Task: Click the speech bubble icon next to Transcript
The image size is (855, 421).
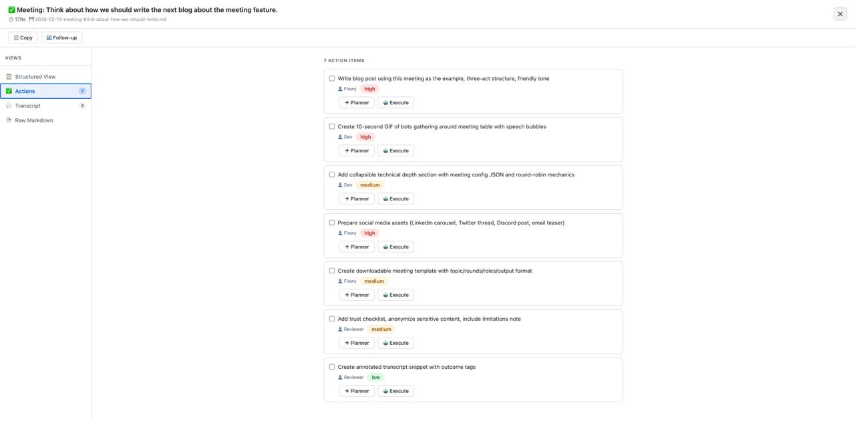Action: 9,106
